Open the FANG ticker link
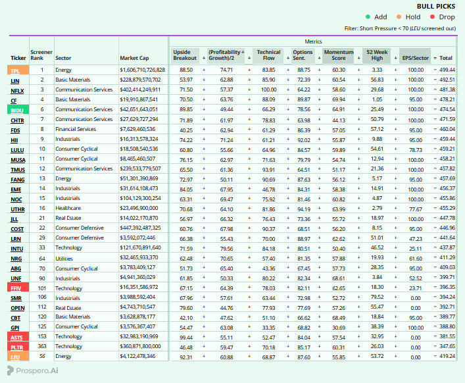This screenshot has width=465, height=383. [x=18, y=180]
